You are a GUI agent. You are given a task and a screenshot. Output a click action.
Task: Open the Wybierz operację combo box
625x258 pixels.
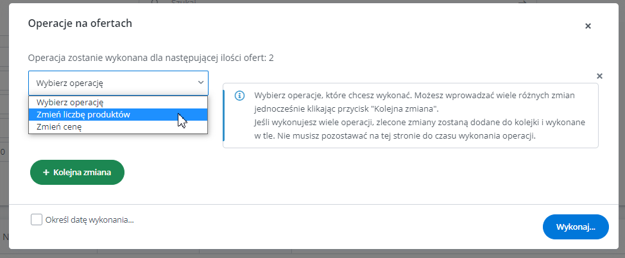118,83
